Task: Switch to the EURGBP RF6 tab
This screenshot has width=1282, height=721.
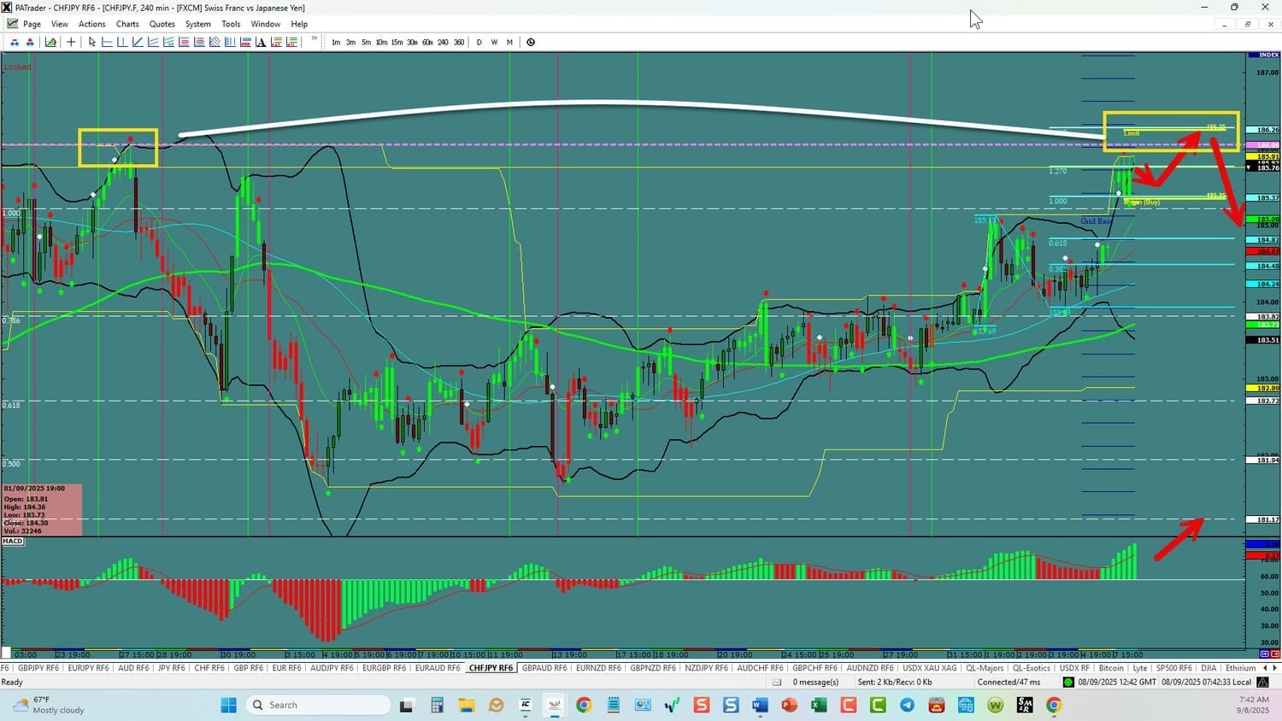Action: click(x=385, y=668)
